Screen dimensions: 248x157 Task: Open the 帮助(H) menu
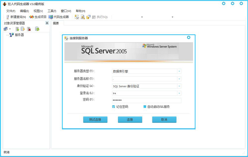coord(81,11)
